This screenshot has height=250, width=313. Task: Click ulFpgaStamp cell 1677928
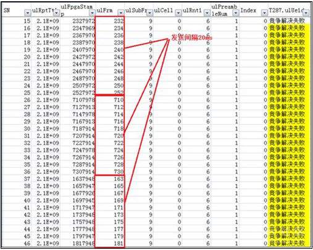(83, 193)
